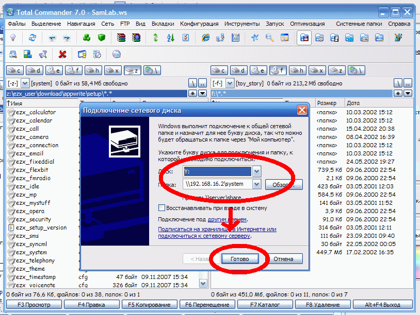Click the network computers toolbar icon

[x=220, y=38]
